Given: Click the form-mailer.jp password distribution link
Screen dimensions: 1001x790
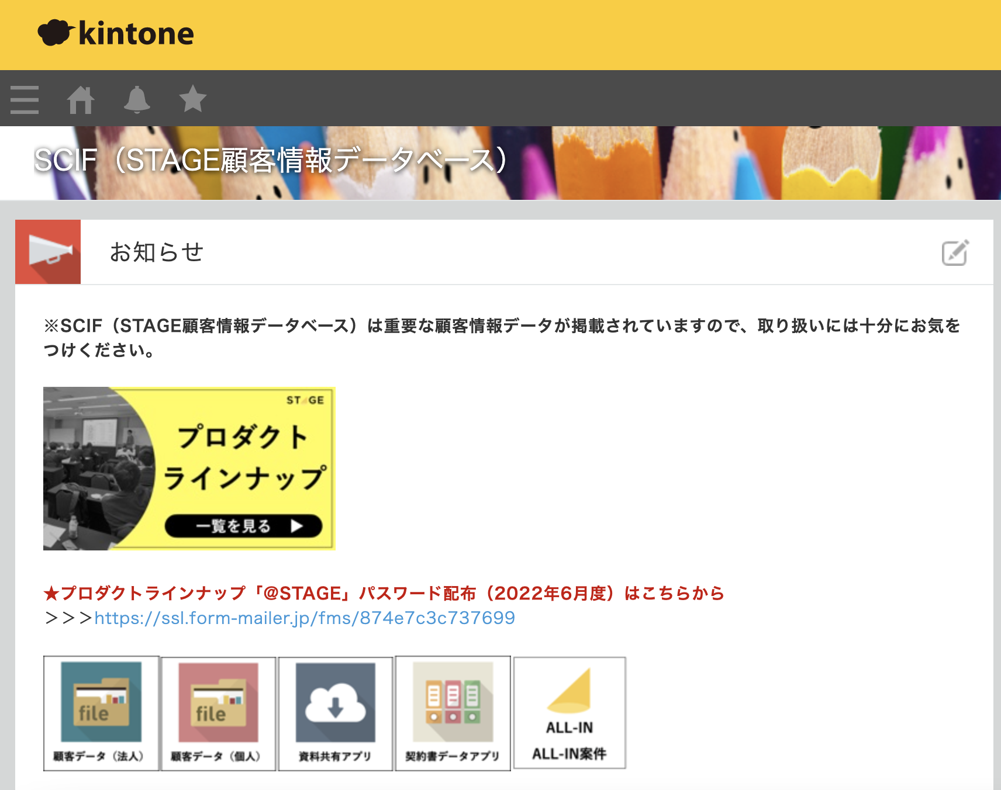Looking at the screenshot, I should point(305,618).
